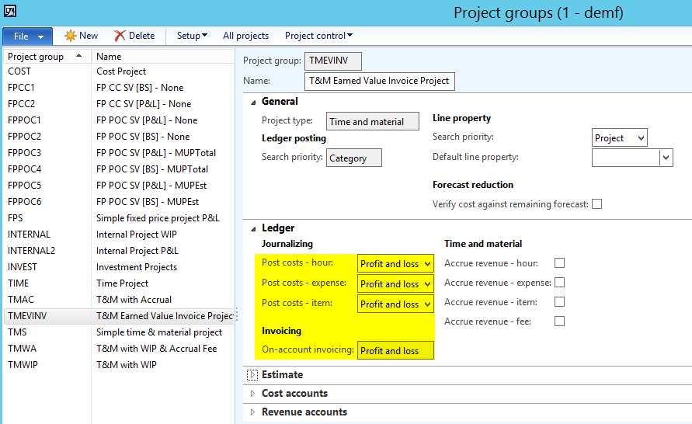This screenshot has height=424, width=692.
Task: Click Project group column sort arrow
Action: [x=80, y=57]
